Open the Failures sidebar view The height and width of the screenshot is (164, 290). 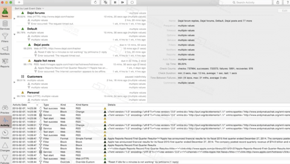5,159
